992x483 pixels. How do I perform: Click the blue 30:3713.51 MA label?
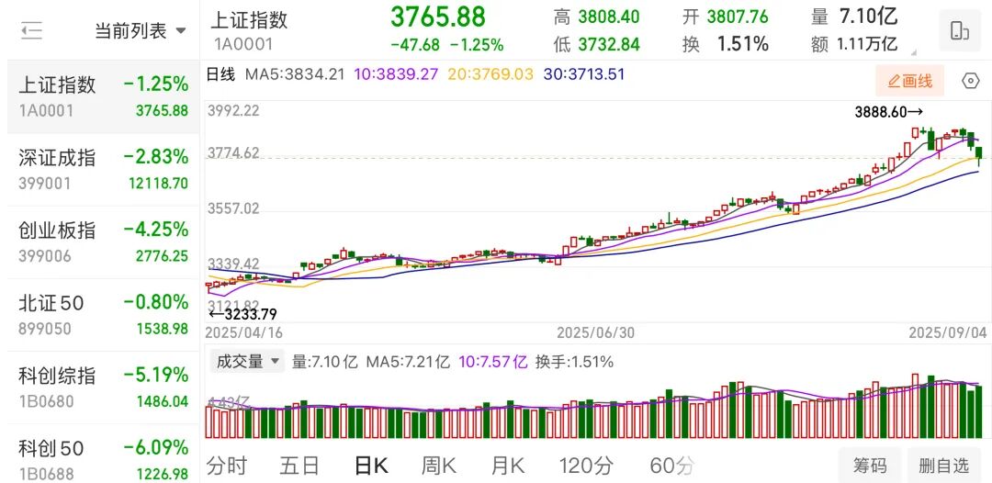point(584,74)
